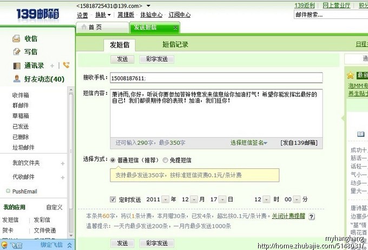This screenshot has height=250, width=368.
Task: Open the 群邮件 folder
Action: coord(21,106)
